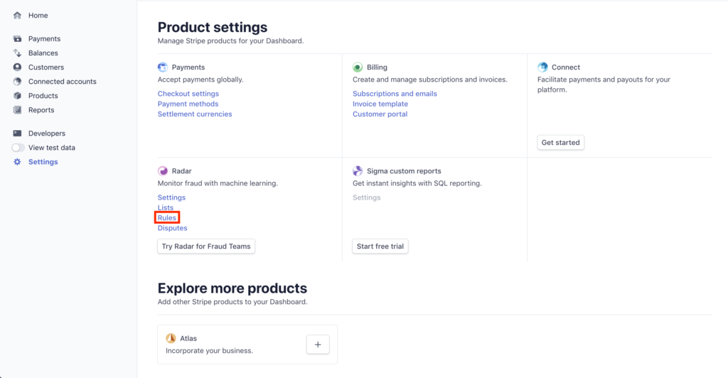Click the Atlas product icon

(x=171, y=338)
